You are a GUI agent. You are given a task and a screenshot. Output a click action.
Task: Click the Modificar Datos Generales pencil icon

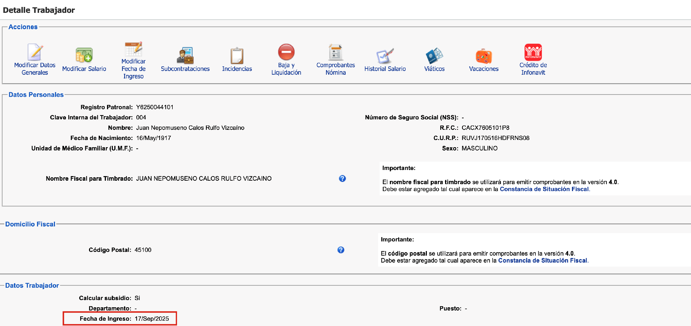coord(35,52)
